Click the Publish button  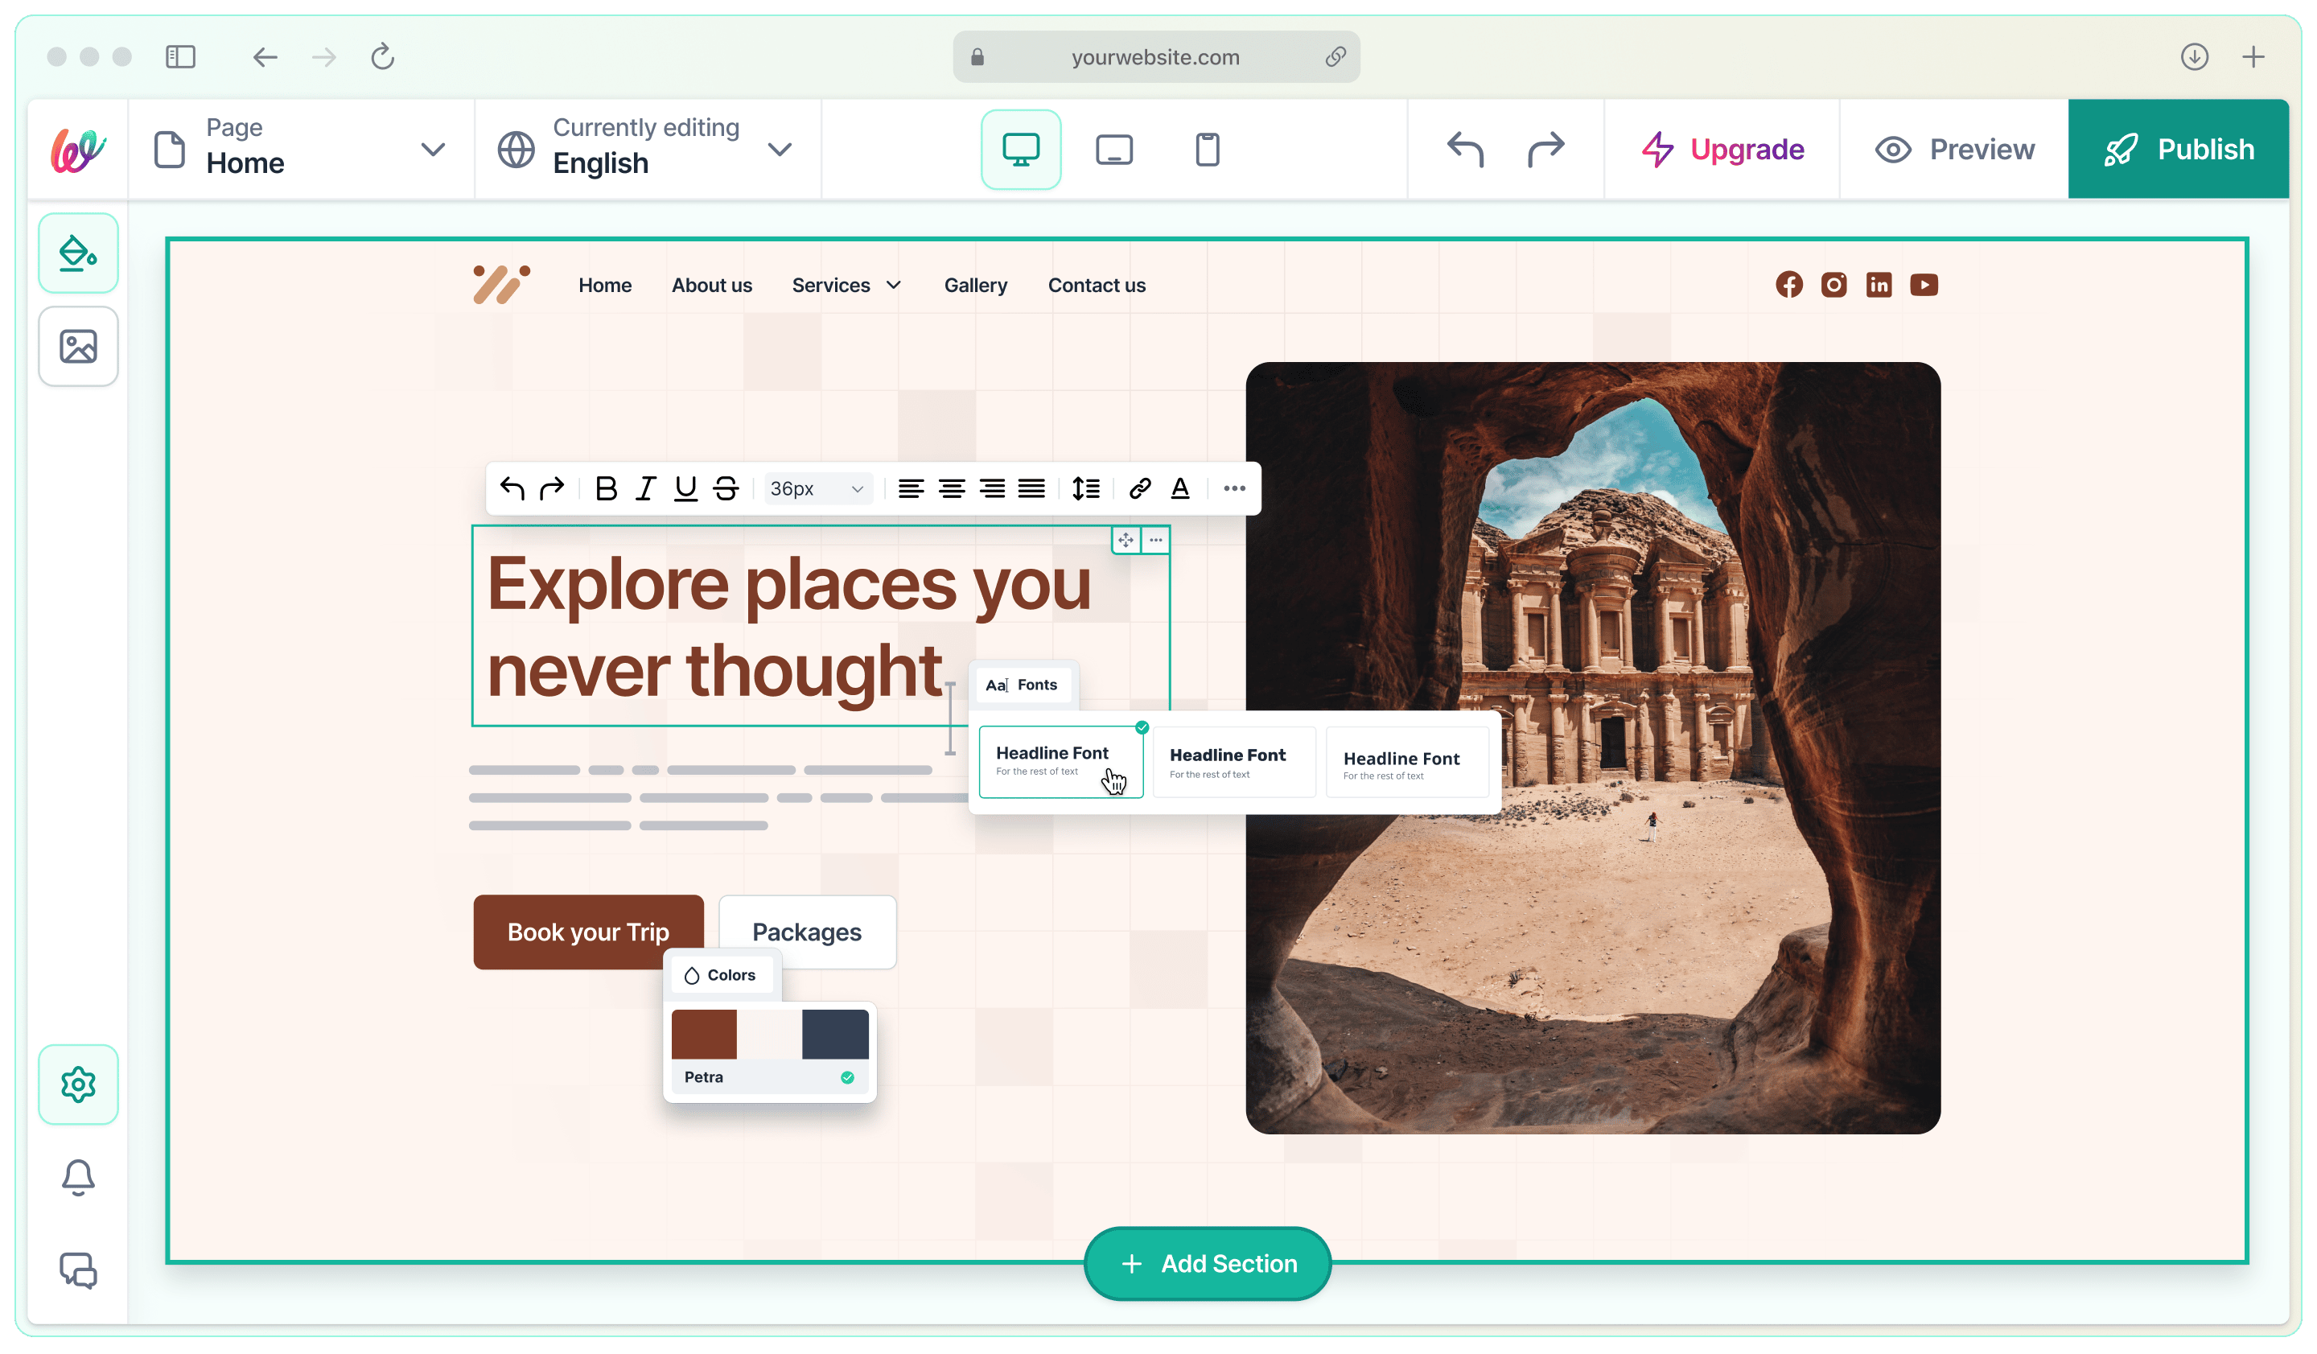click(x=2178, y=150)
